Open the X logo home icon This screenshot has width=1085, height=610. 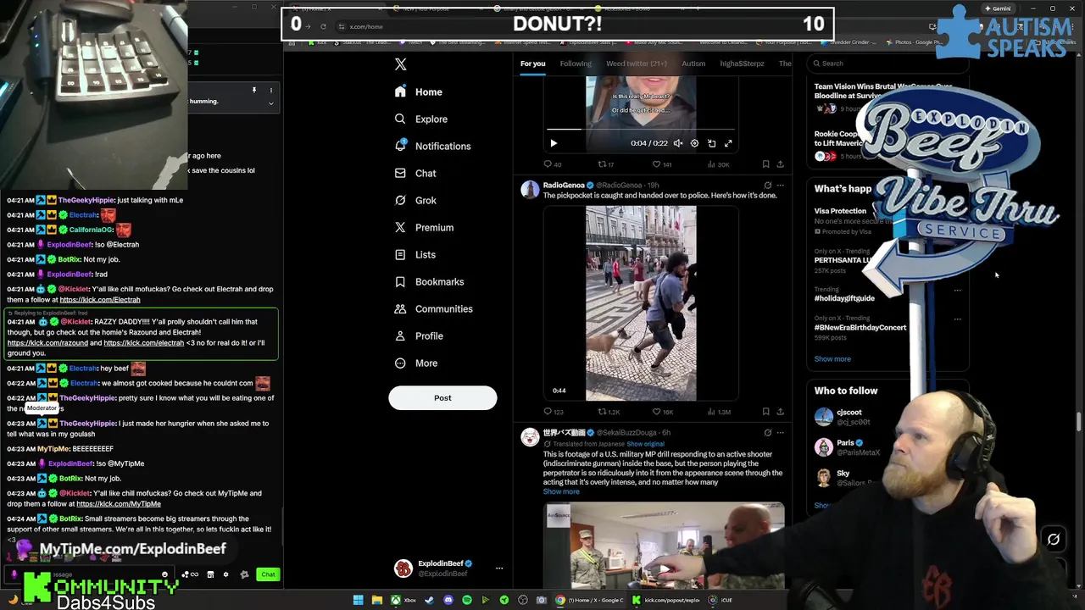(401, 64)
